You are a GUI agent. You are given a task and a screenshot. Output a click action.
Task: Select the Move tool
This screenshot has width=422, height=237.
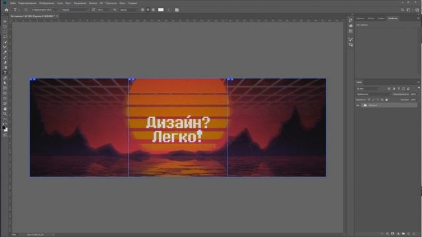click(x=5, y=22)
